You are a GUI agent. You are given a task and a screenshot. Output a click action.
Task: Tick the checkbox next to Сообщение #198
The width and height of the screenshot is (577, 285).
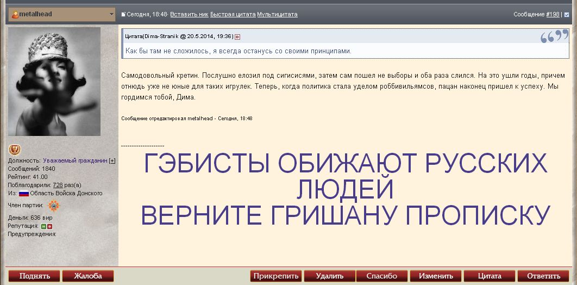[x=567, y=15]
